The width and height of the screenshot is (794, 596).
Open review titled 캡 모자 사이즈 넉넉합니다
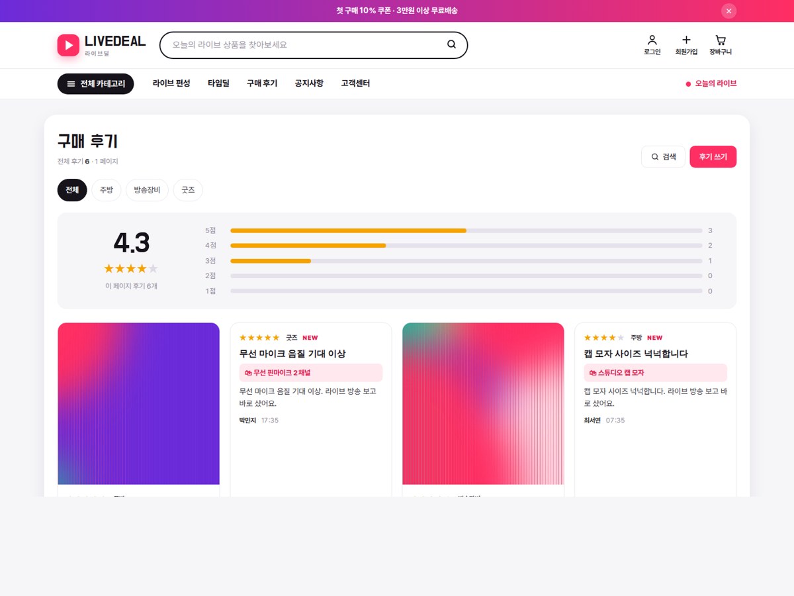click(x=636, y=354)
